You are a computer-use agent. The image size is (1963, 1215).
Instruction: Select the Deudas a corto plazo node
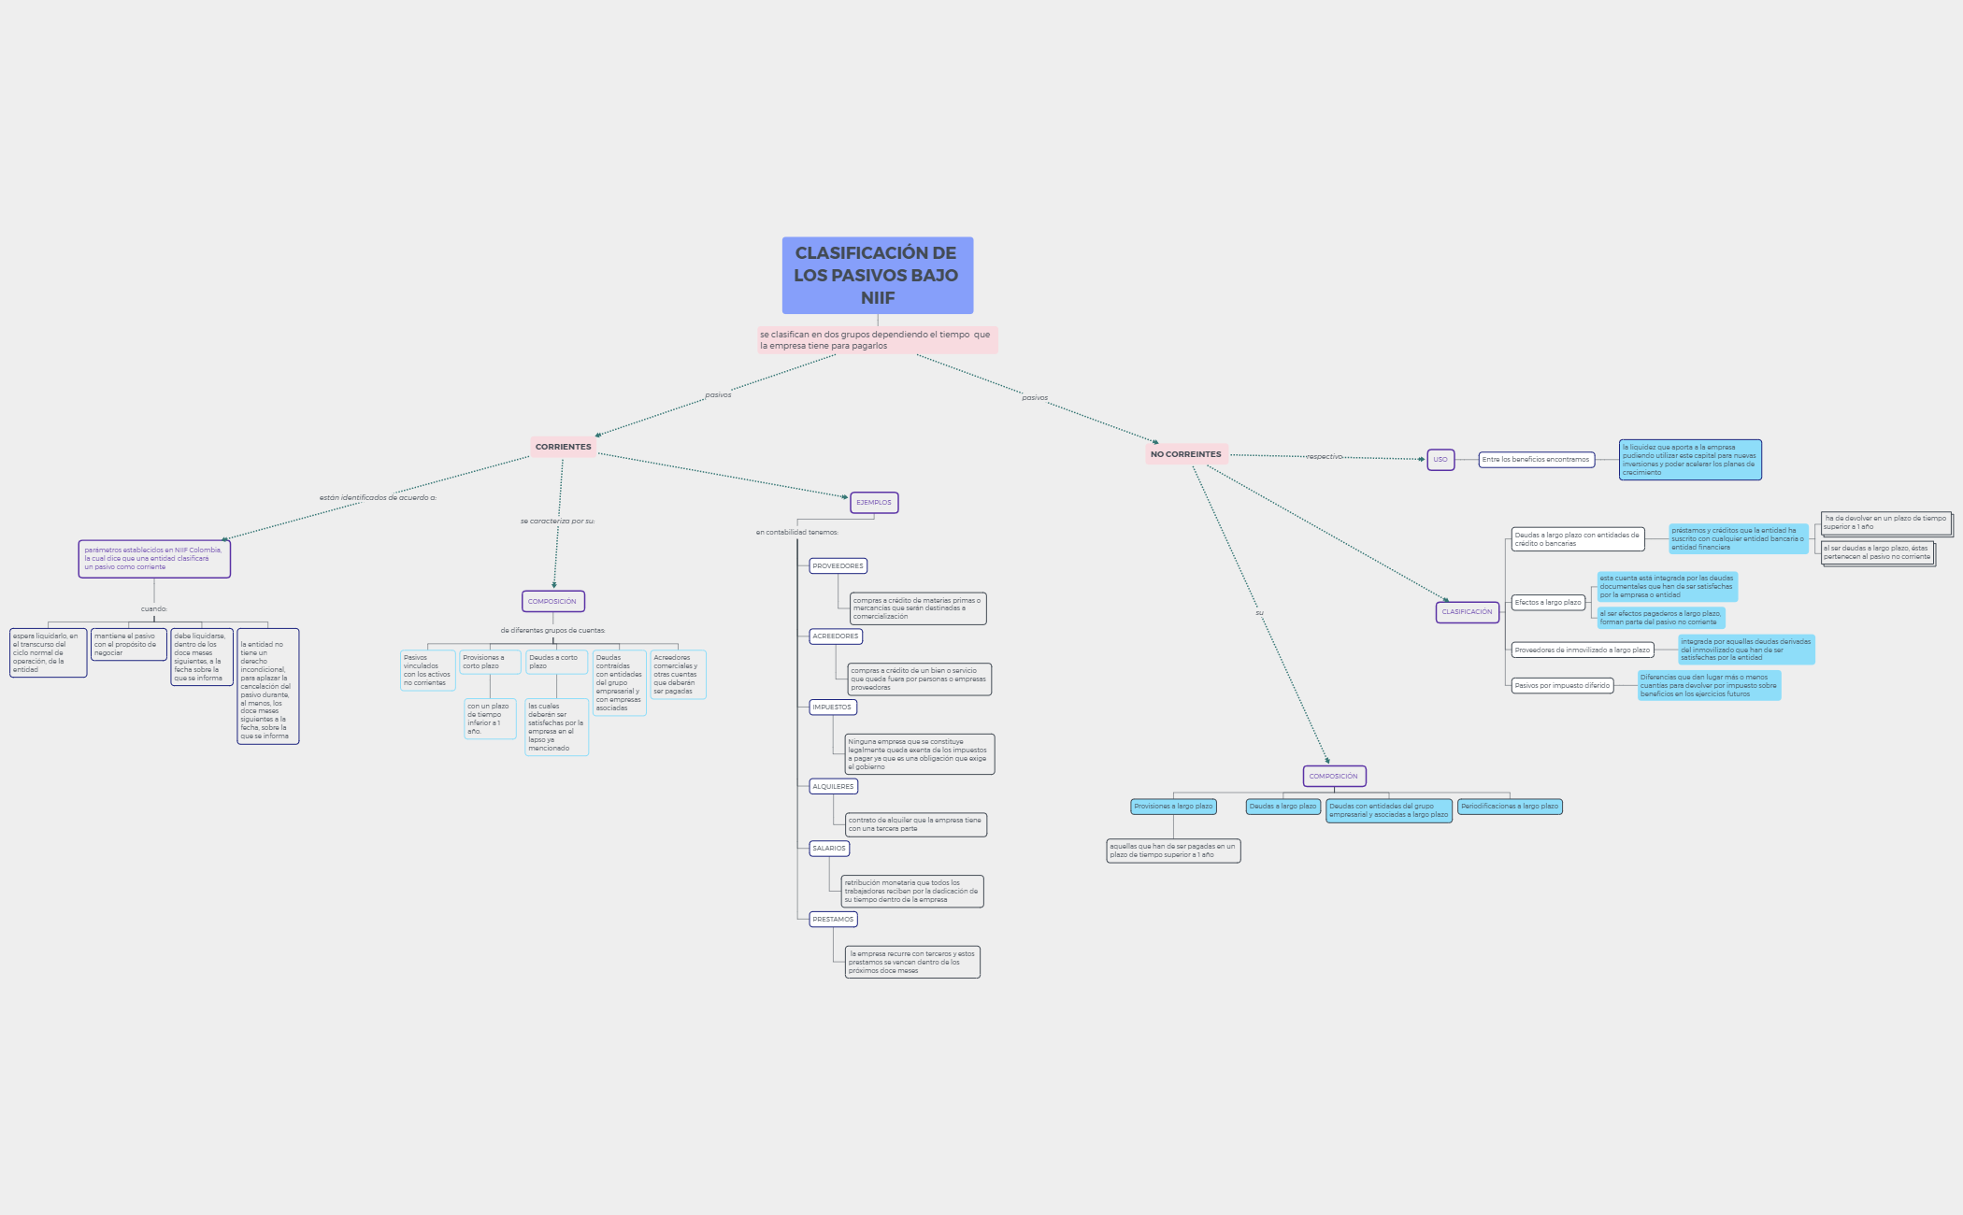point(556,664)
